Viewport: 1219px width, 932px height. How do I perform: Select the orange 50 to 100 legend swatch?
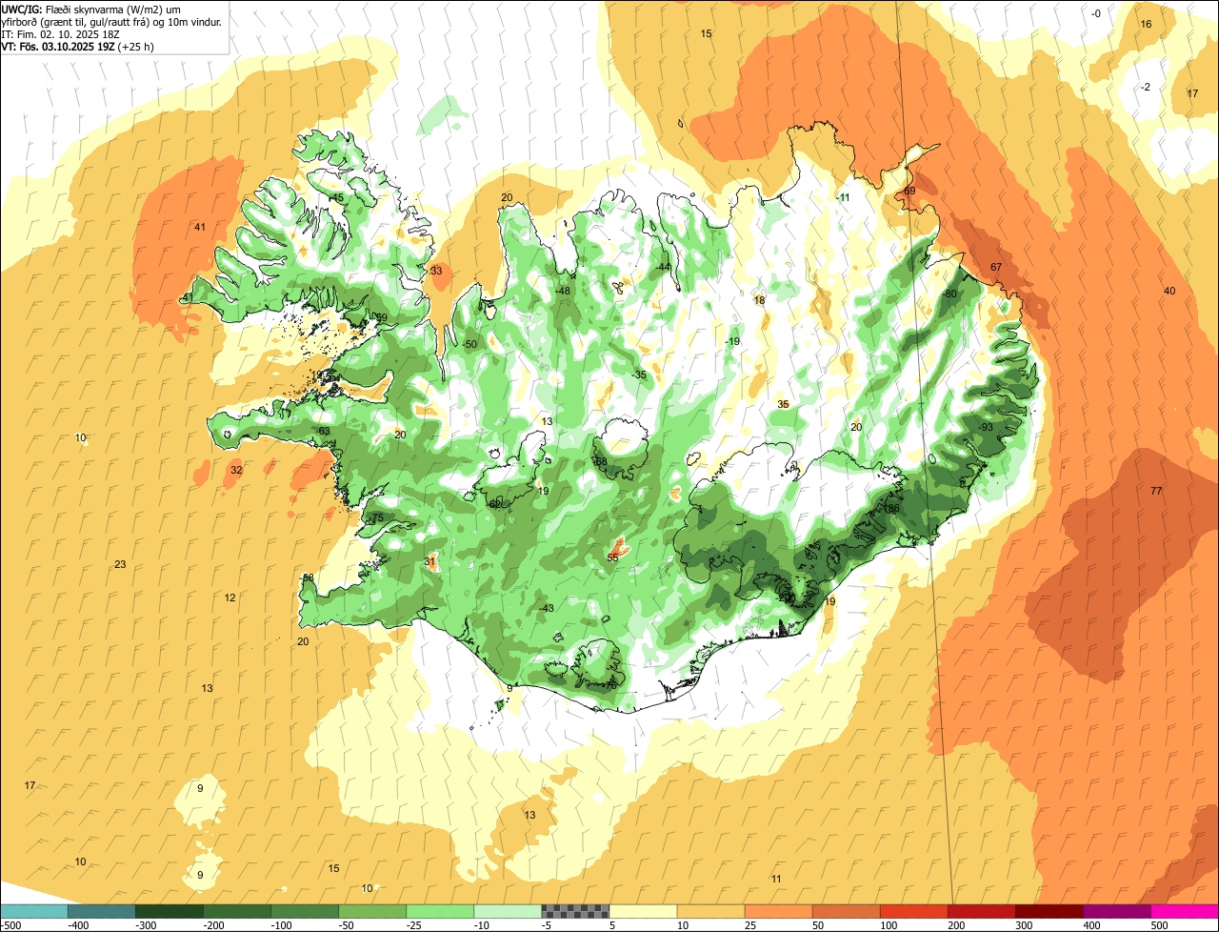tap(846, 912)
